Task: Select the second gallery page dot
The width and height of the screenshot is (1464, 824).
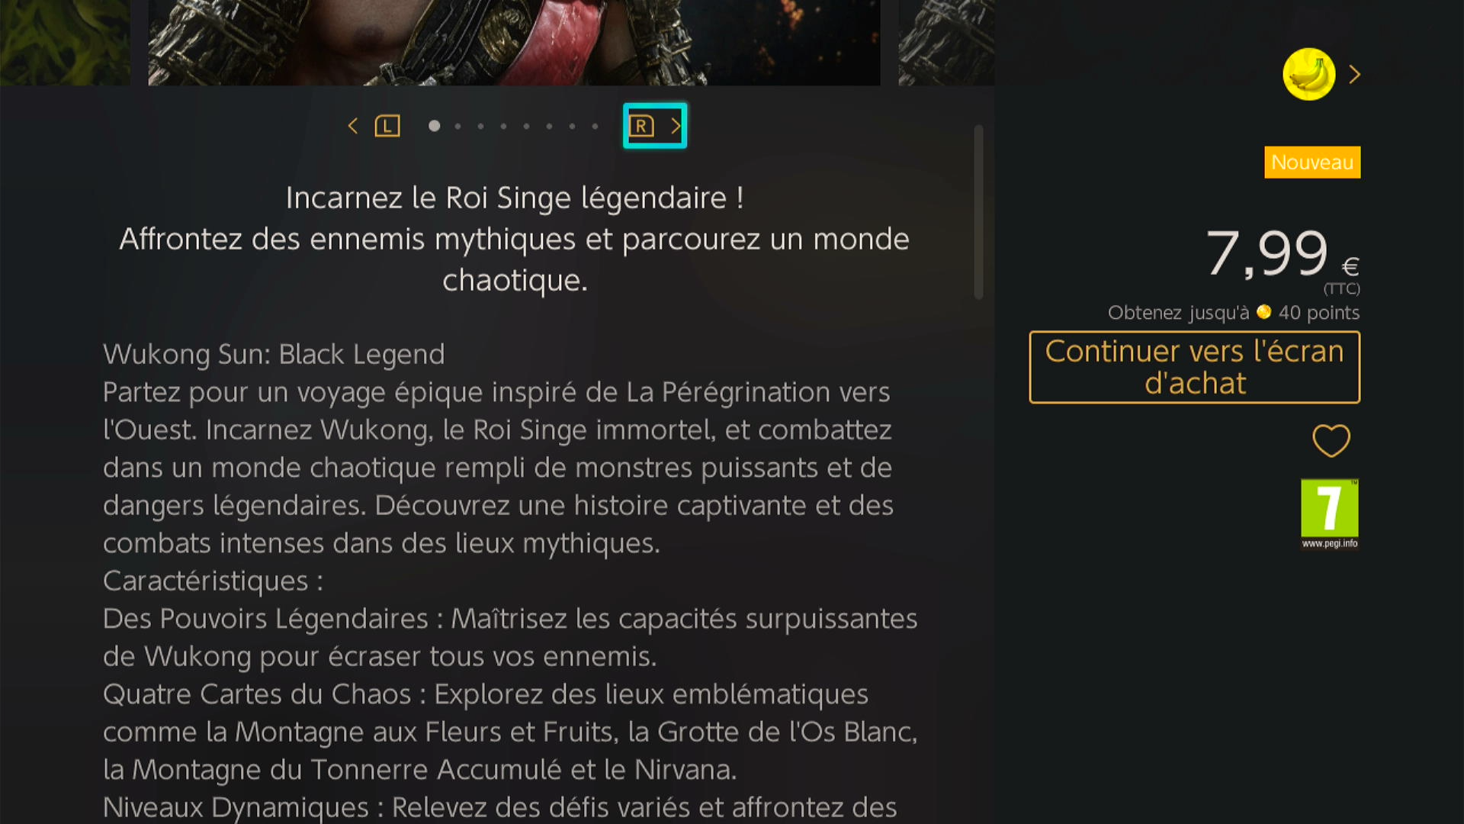Action: click(457, 126)
